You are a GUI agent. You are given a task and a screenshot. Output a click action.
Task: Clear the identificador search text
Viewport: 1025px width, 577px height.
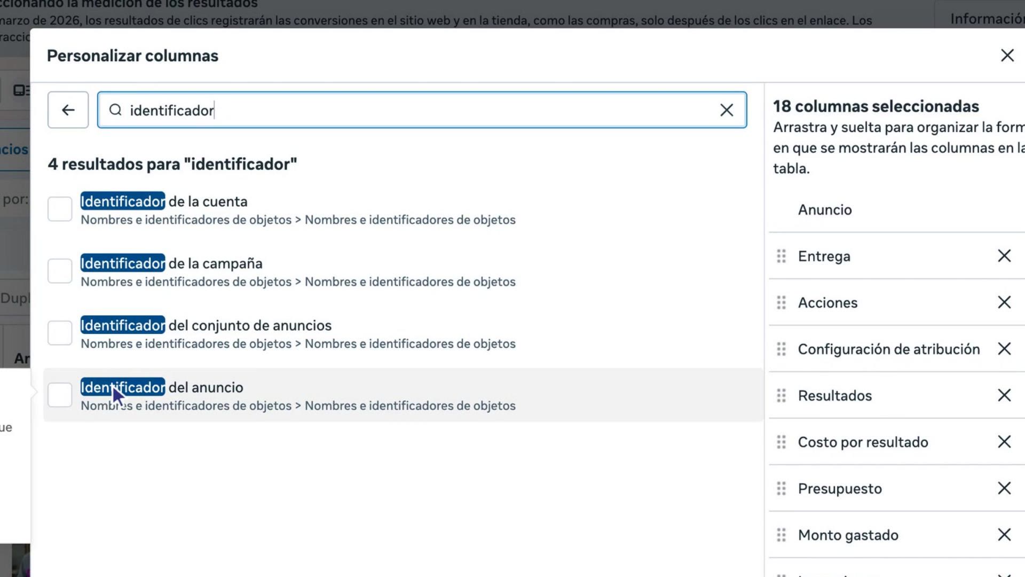tap(726, 110)
